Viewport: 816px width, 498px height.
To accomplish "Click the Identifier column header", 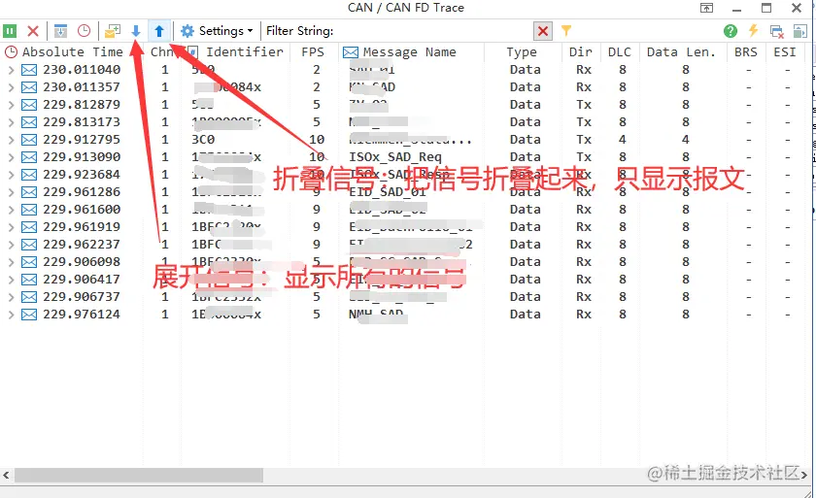I will 245,52.
